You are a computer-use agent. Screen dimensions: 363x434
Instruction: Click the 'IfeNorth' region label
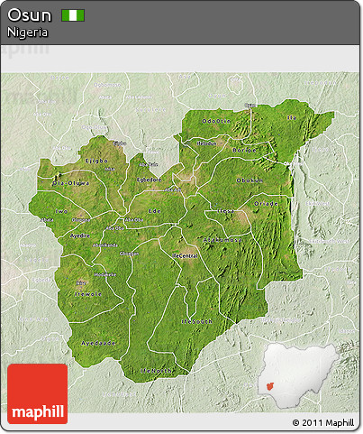click(157, 371)
